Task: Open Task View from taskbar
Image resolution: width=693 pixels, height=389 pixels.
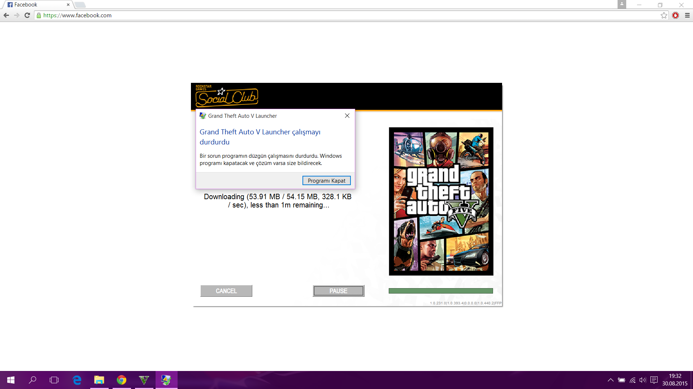Action: [54, 380]
